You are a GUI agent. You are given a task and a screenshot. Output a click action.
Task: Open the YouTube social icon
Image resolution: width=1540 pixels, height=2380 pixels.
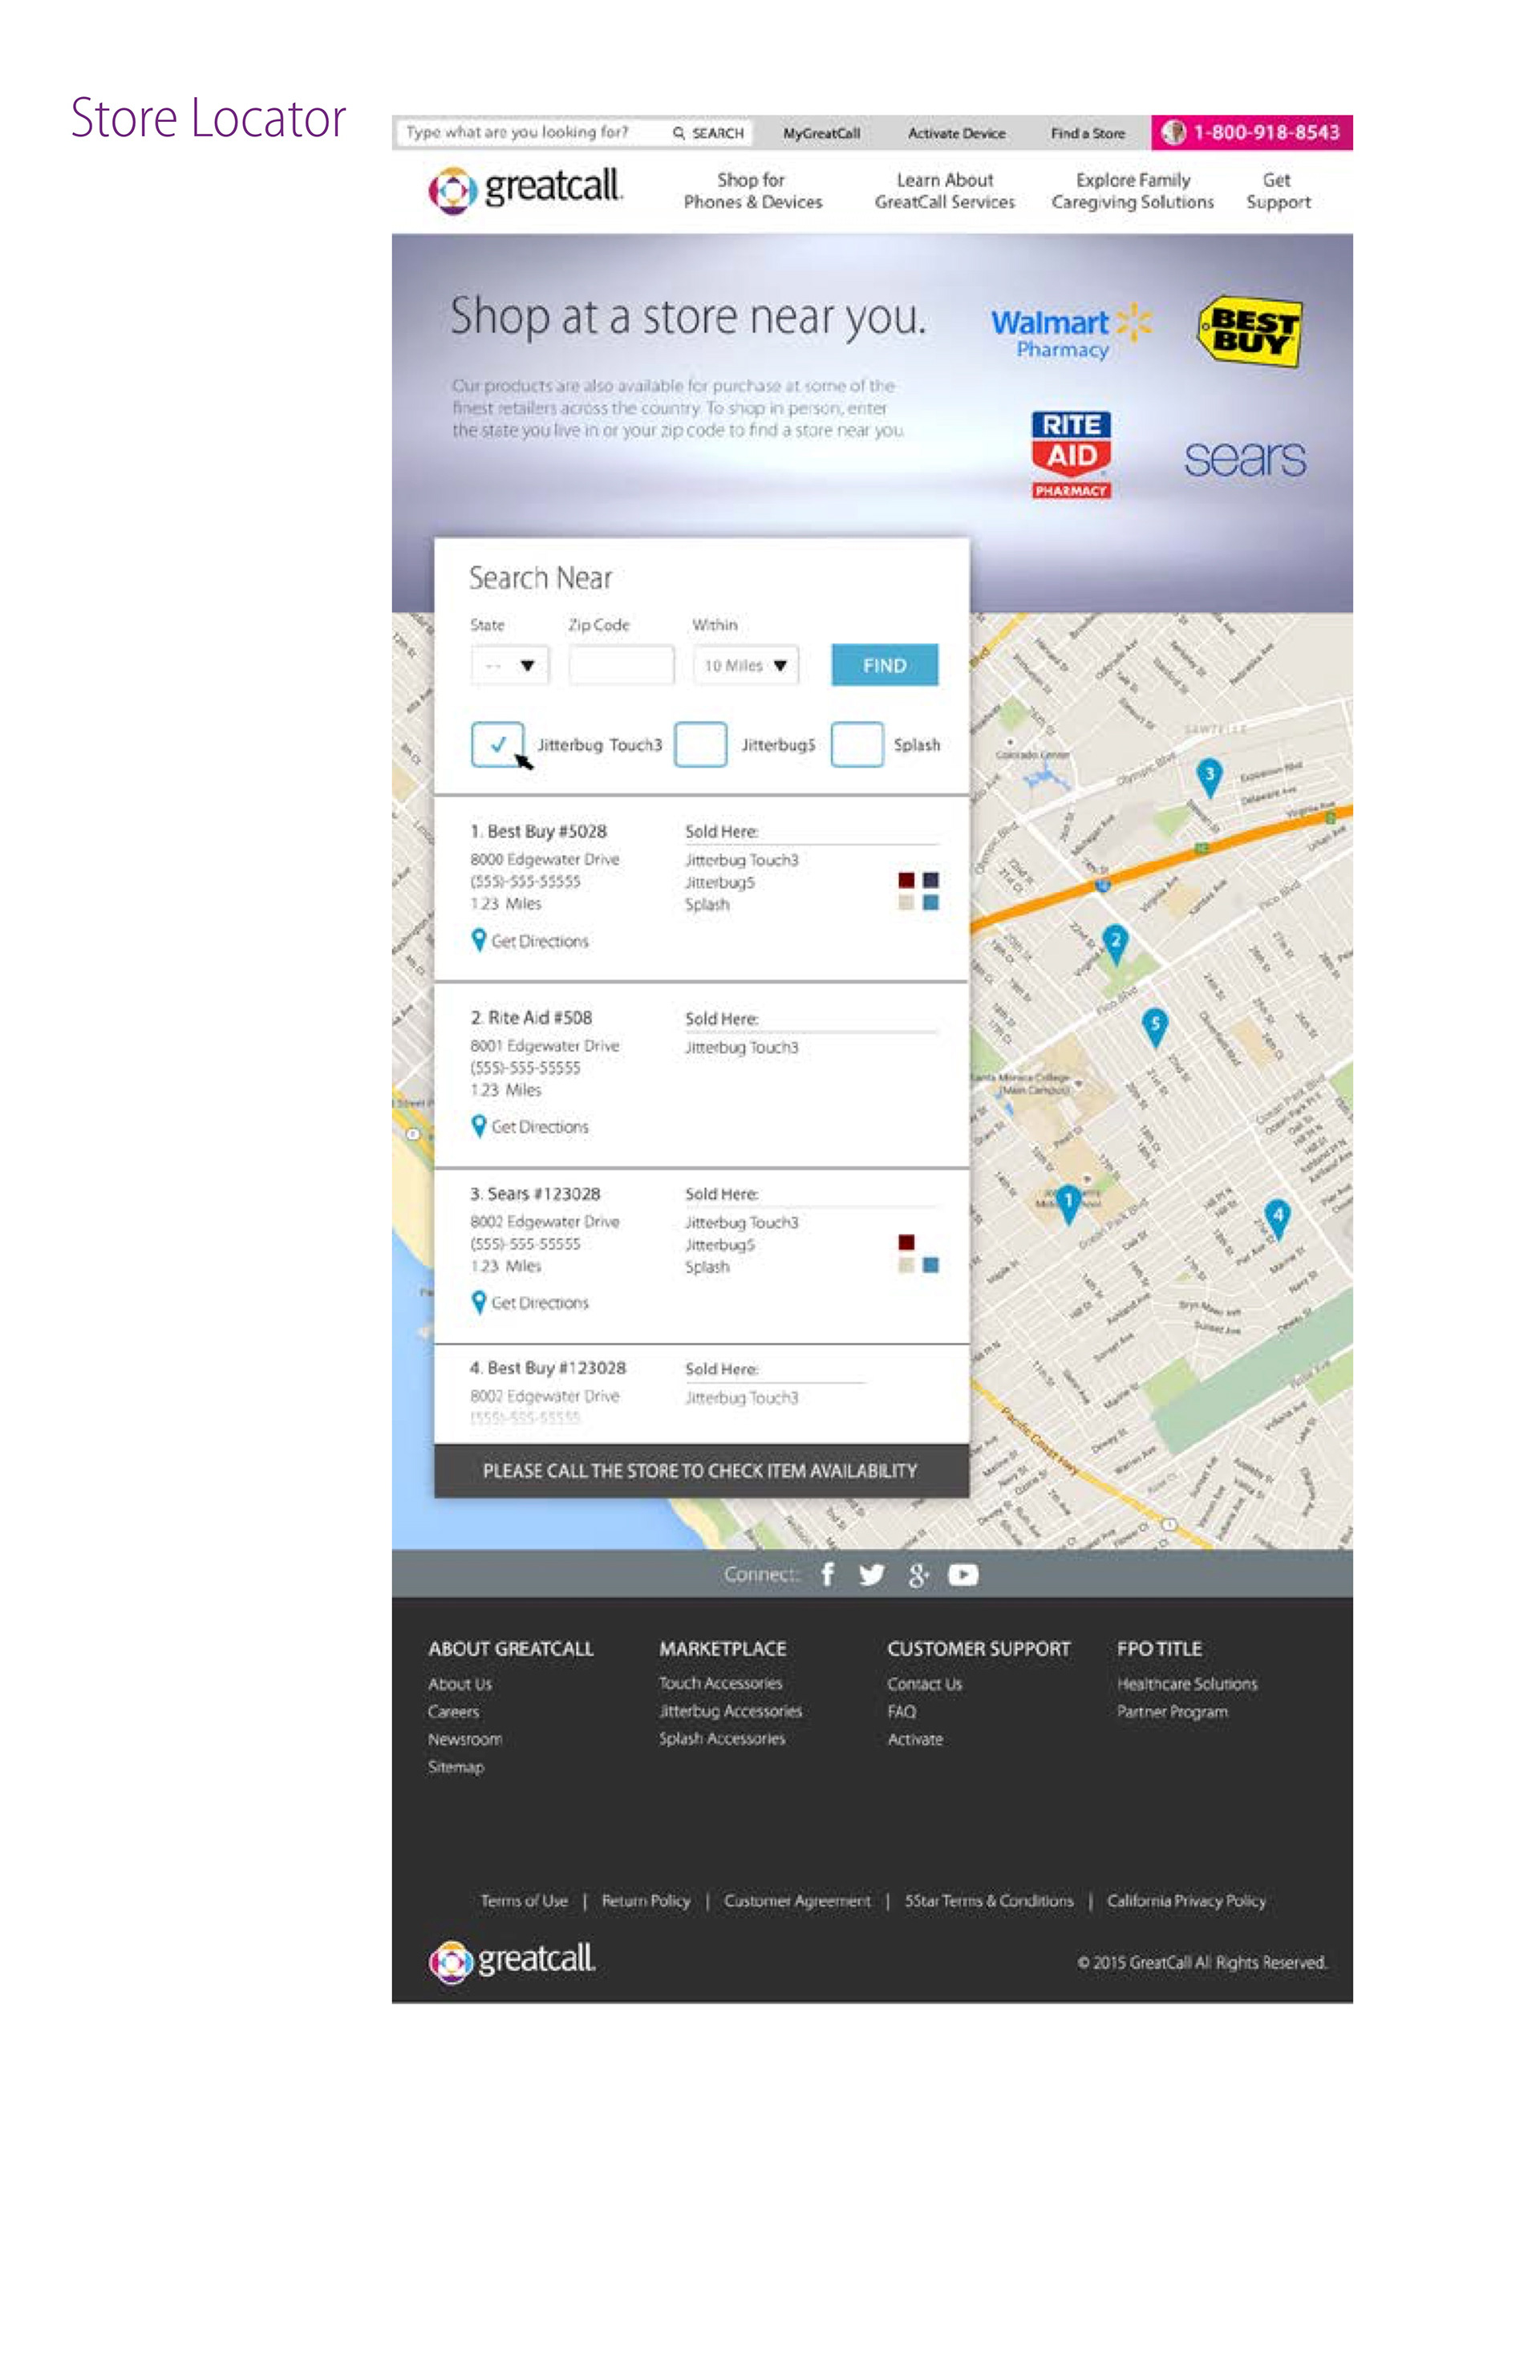click(963, 1574)
